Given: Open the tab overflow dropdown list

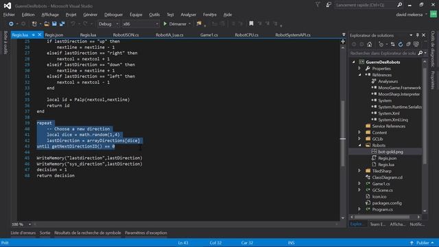Looking at the screenshot, I should point(344,35).
